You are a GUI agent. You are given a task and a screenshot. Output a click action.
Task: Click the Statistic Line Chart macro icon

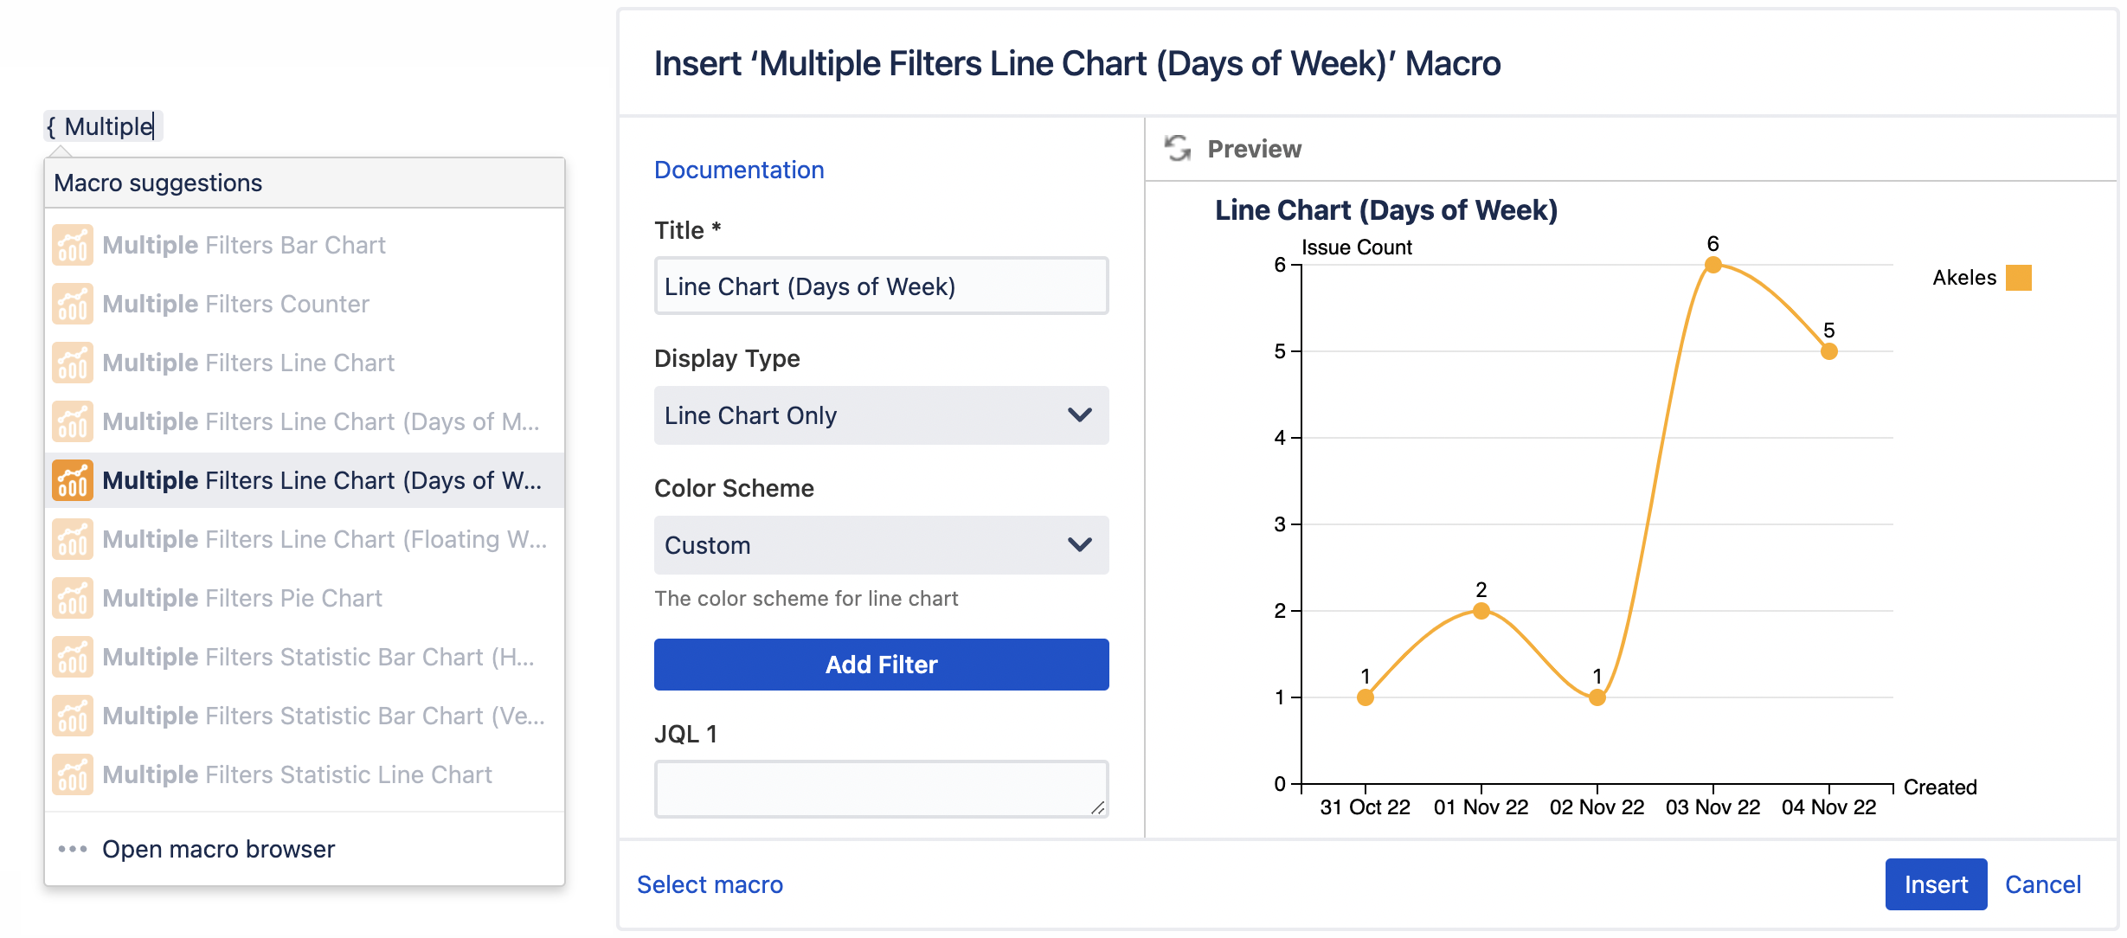pos(72,774)
